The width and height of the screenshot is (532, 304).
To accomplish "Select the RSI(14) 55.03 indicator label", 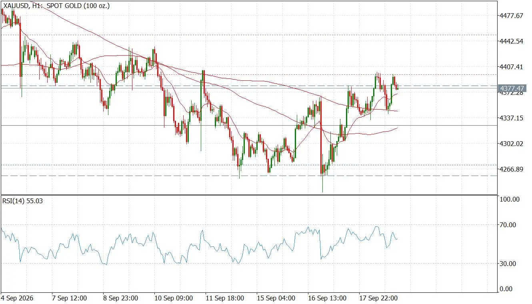I will pyautogui.click(x=23, y=201).
